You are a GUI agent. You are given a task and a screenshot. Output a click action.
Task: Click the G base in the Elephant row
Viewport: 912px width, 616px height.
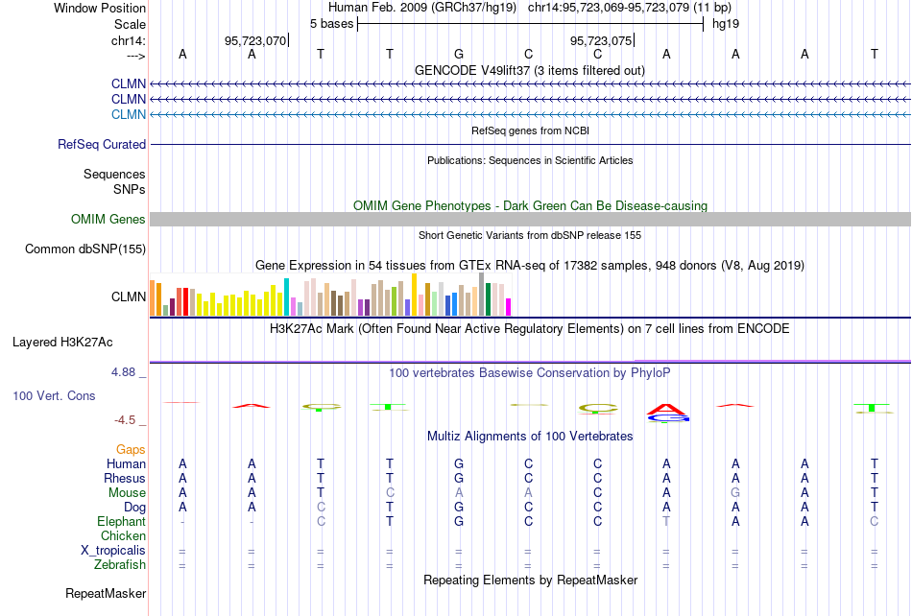click(459, 521)
